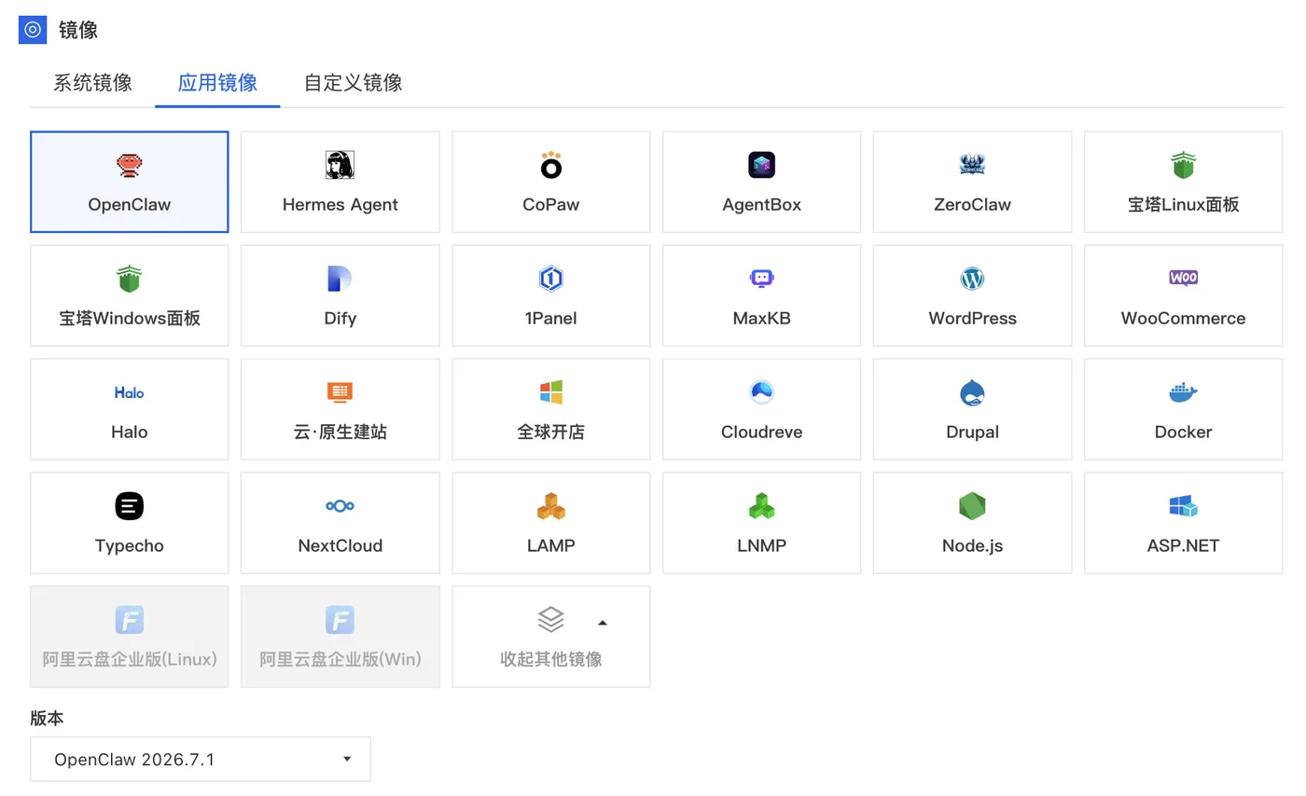Select the 宝塔Linux面板 green tower icon
Screen dimensions: 1306x796
coord(1183,165)
